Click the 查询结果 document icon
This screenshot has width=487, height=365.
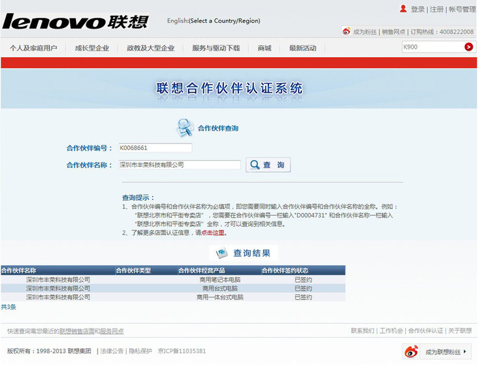[x=222, y=253]
